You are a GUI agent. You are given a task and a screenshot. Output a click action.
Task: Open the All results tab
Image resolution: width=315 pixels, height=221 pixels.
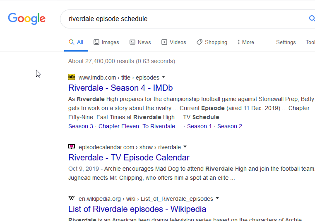[76, 42]
